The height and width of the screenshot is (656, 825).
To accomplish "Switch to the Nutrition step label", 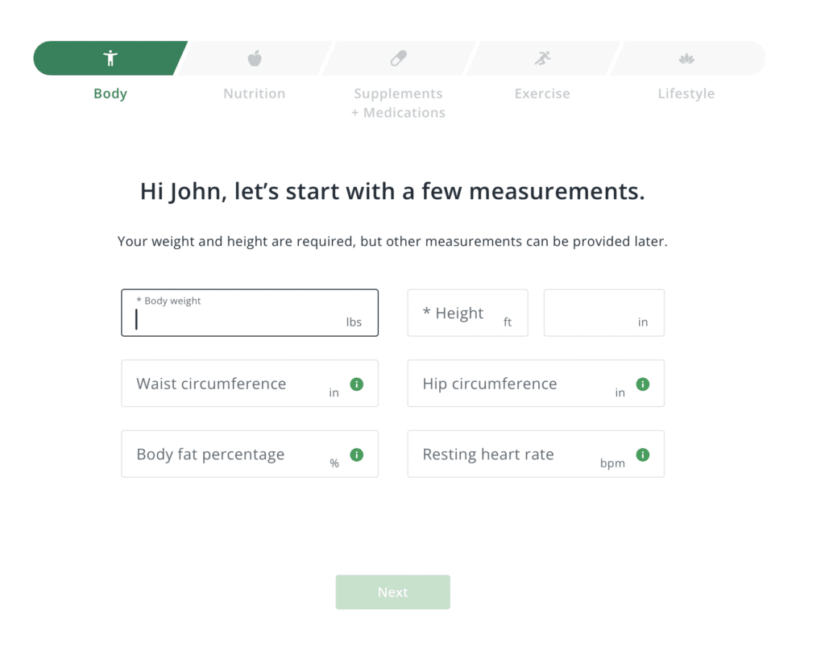I will 255,93.
